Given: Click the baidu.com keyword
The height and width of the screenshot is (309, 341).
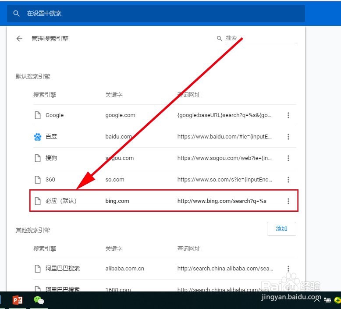Looking at the screenshot, I should (119, 137).
